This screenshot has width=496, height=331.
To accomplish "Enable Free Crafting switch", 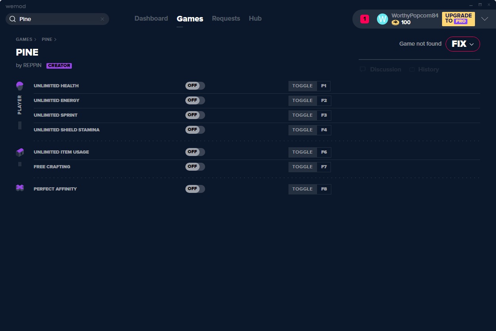I will [195, 167].
